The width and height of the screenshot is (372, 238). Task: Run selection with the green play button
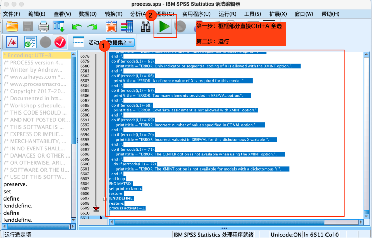(164, 26)
